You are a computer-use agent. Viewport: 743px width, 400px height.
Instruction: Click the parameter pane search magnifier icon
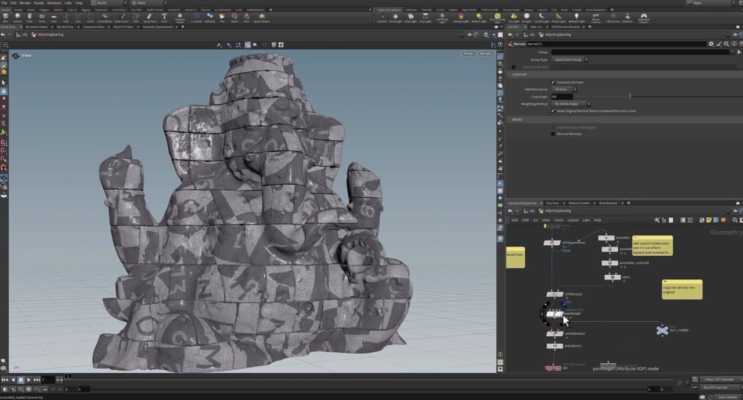point(726,44)
